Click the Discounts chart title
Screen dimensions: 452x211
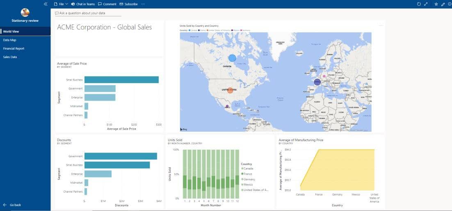pos(64,140)
